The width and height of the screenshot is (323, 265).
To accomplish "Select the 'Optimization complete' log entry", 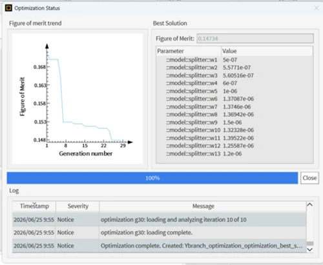I will [x=160, y=246].
